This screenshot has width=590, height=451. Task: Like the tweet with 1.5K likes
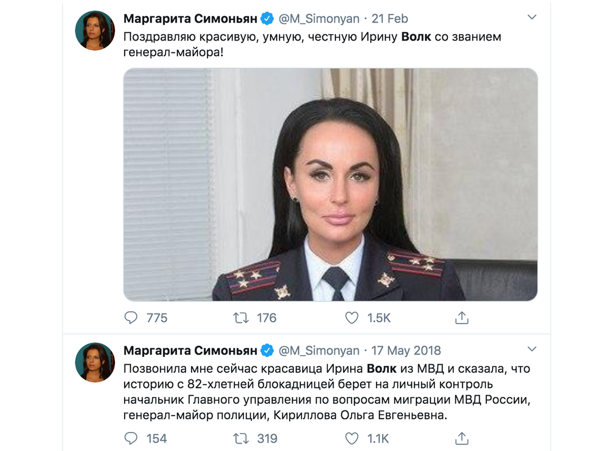point(352,318)
